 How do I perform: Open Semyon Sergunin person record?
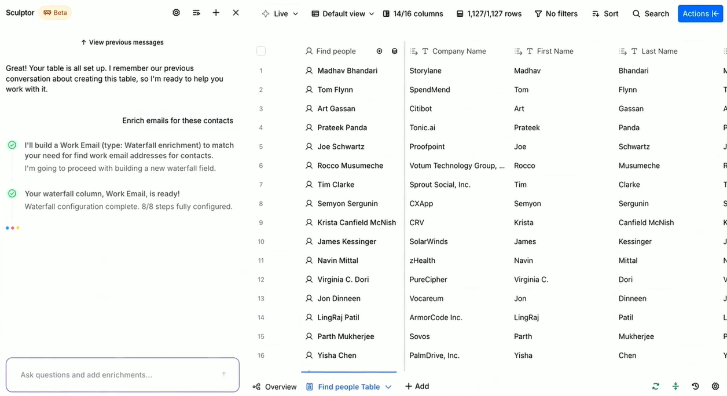[347, 204]
